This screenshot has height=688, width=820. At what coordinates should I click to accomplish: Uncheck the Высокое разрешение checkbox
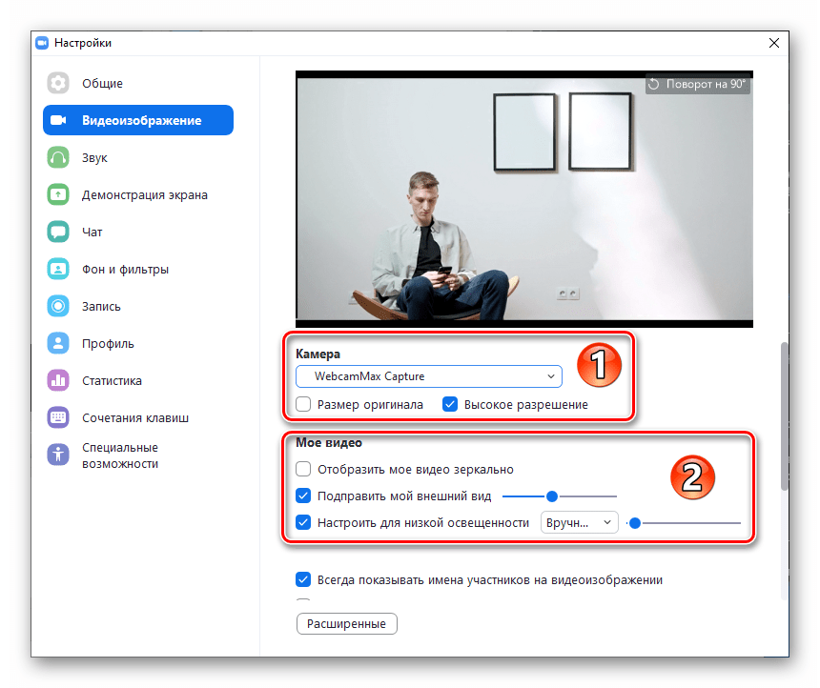[450, 404]
